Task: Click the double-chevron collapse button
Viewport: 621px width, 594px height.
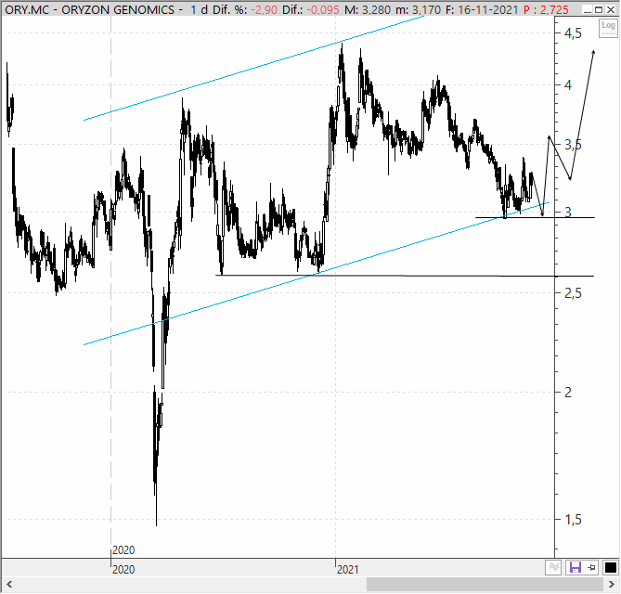Action: pyautogui.click(x=553, y=568)
